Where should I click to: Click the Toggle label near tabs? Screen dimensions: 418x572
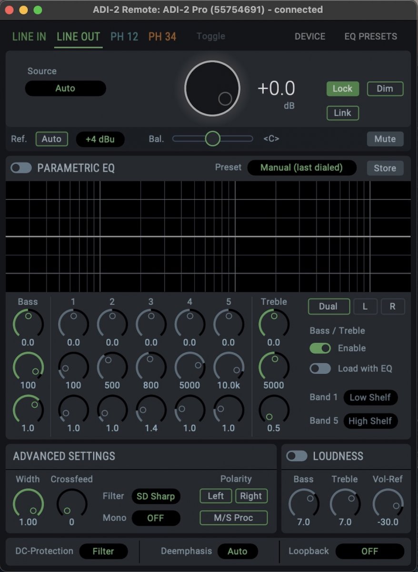click(211, 36)
